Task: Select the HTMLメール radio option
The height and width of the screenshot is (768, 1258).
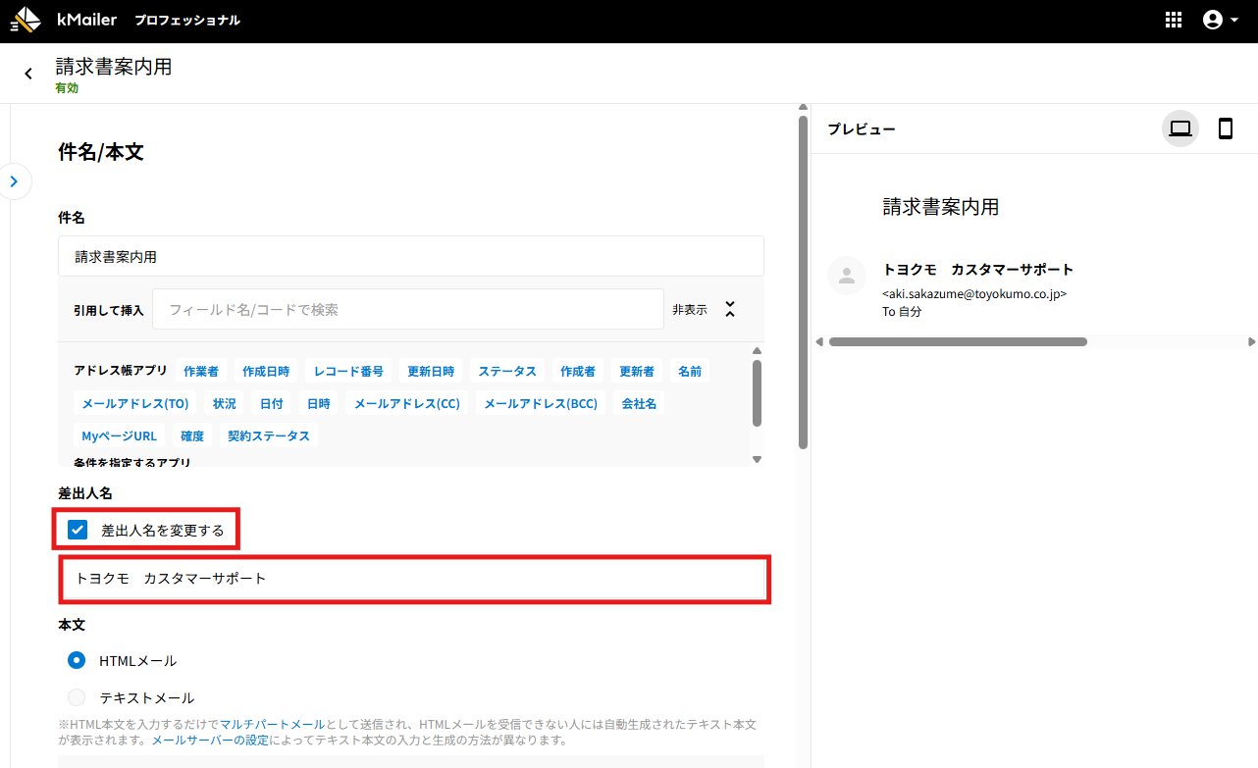Action: 78,661
